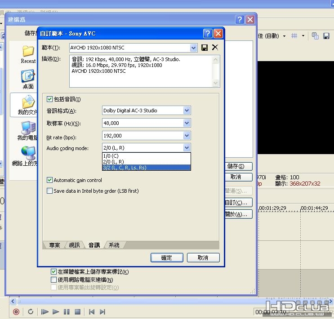The height and width of the screenshot is (319, 334).
Task: Enable Save data in Intel byte order
Action: (49, 191)
